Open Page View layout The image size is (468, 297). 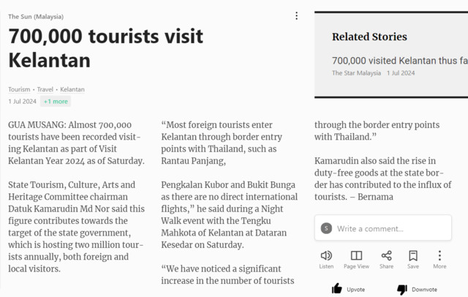[356, 256]
